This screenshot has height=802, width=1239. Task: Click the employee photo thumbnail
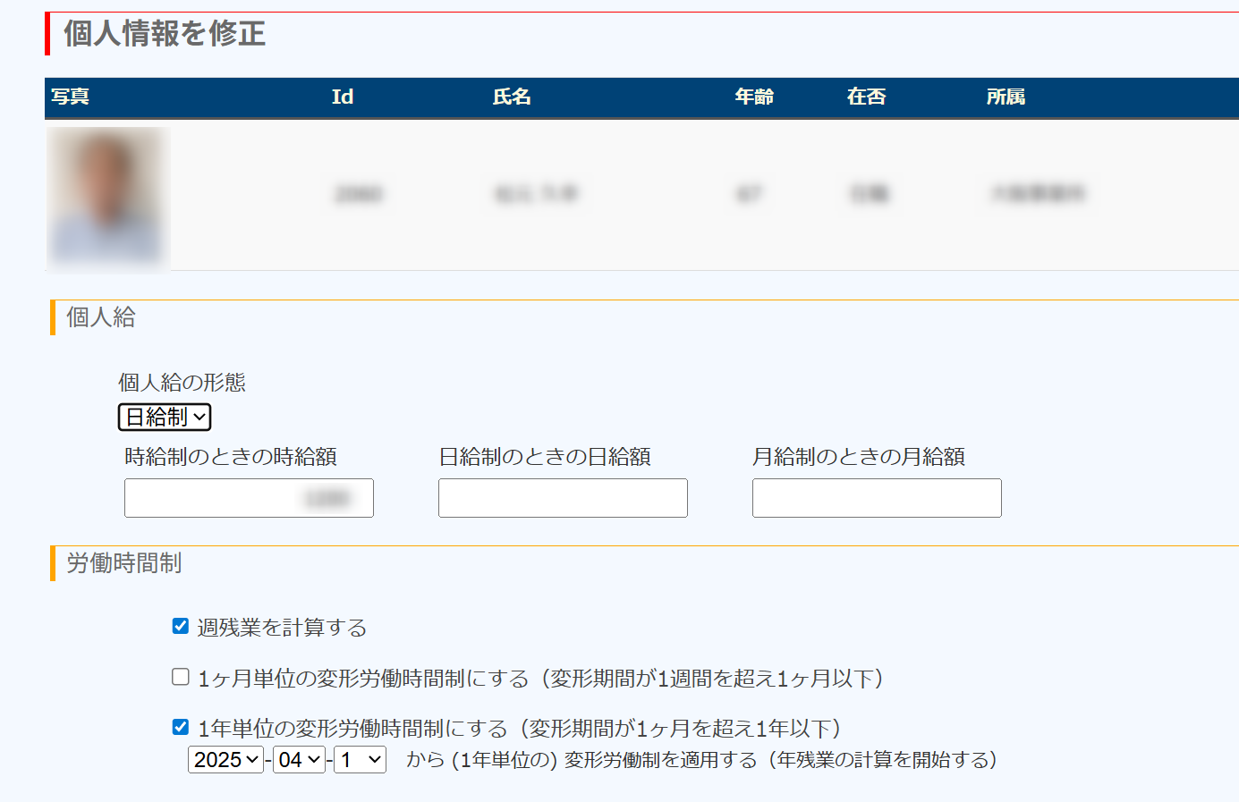pos(108,198)
